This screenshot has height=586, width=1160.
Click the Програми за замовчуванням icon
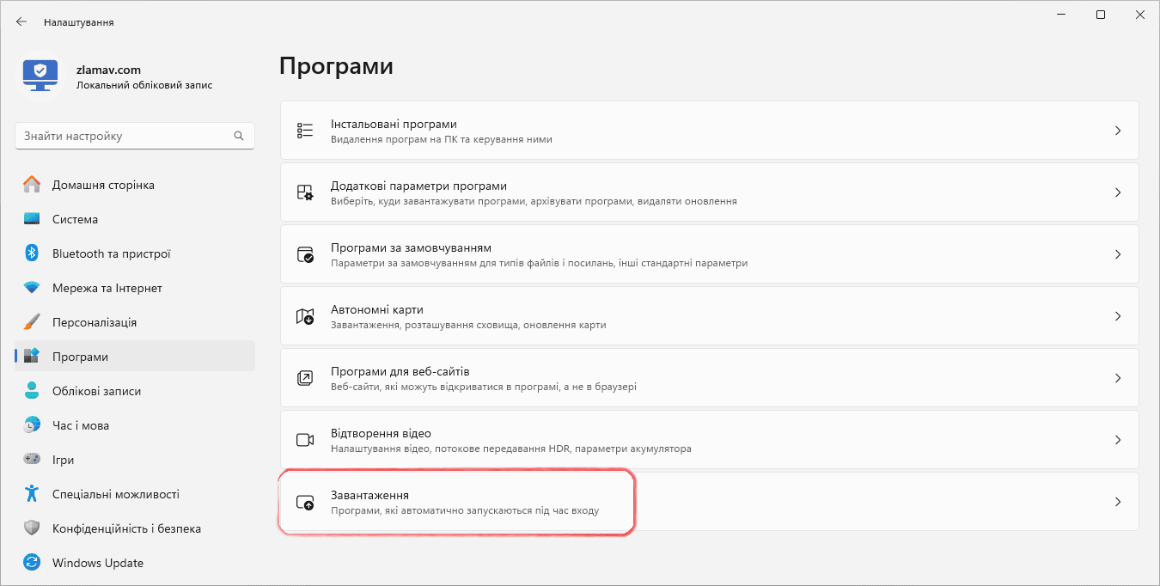[305, 254]
